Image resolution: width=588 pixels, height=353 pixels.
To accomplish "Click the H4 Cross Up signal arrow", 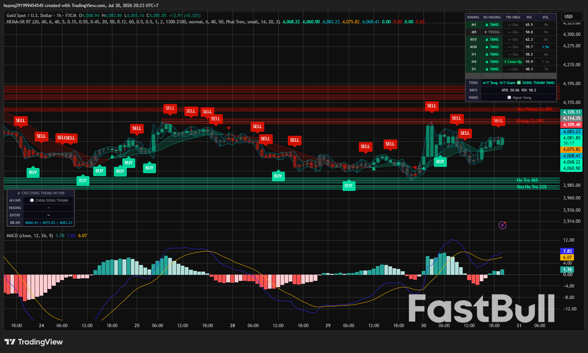I will coord(505,62).
